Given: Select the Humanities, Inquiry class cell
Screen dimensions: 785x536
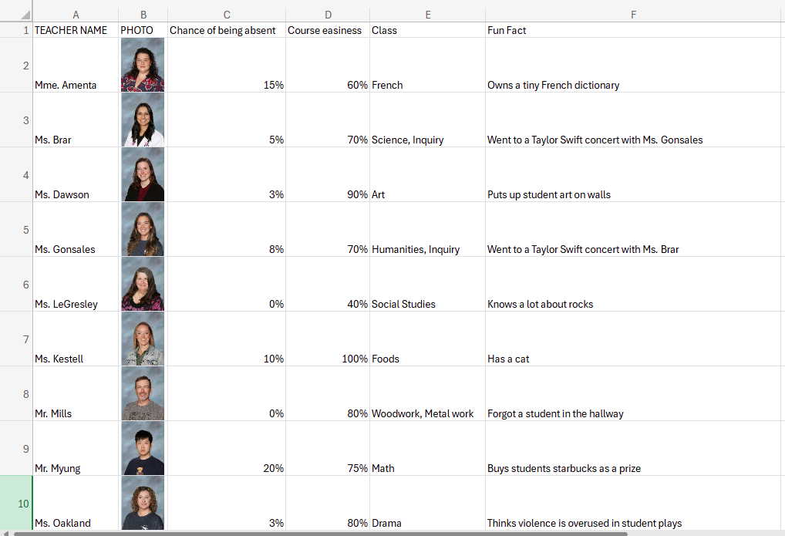Looking at the screenshot, I should (x=427, y=229).
